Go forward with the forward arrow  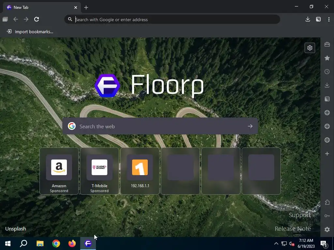(26, 19)
